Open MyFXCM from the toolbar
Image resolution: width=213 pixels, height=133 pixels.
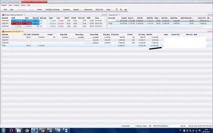99,10
